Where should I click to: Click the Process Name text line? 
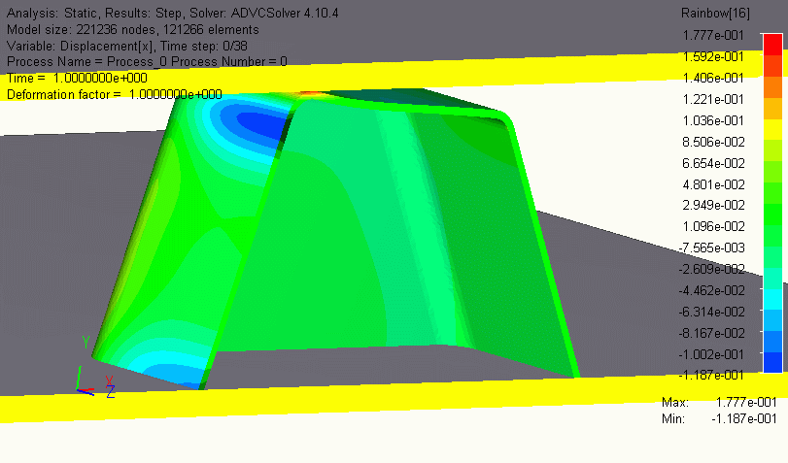click(x=147, y=61)
